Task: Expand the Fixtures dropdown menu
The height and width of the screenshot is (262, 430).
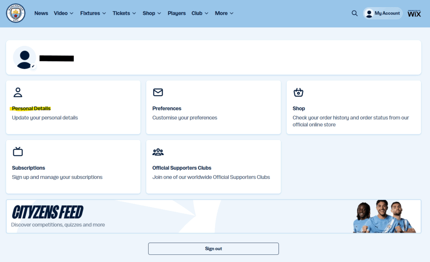Action: (x=93, y=13)
